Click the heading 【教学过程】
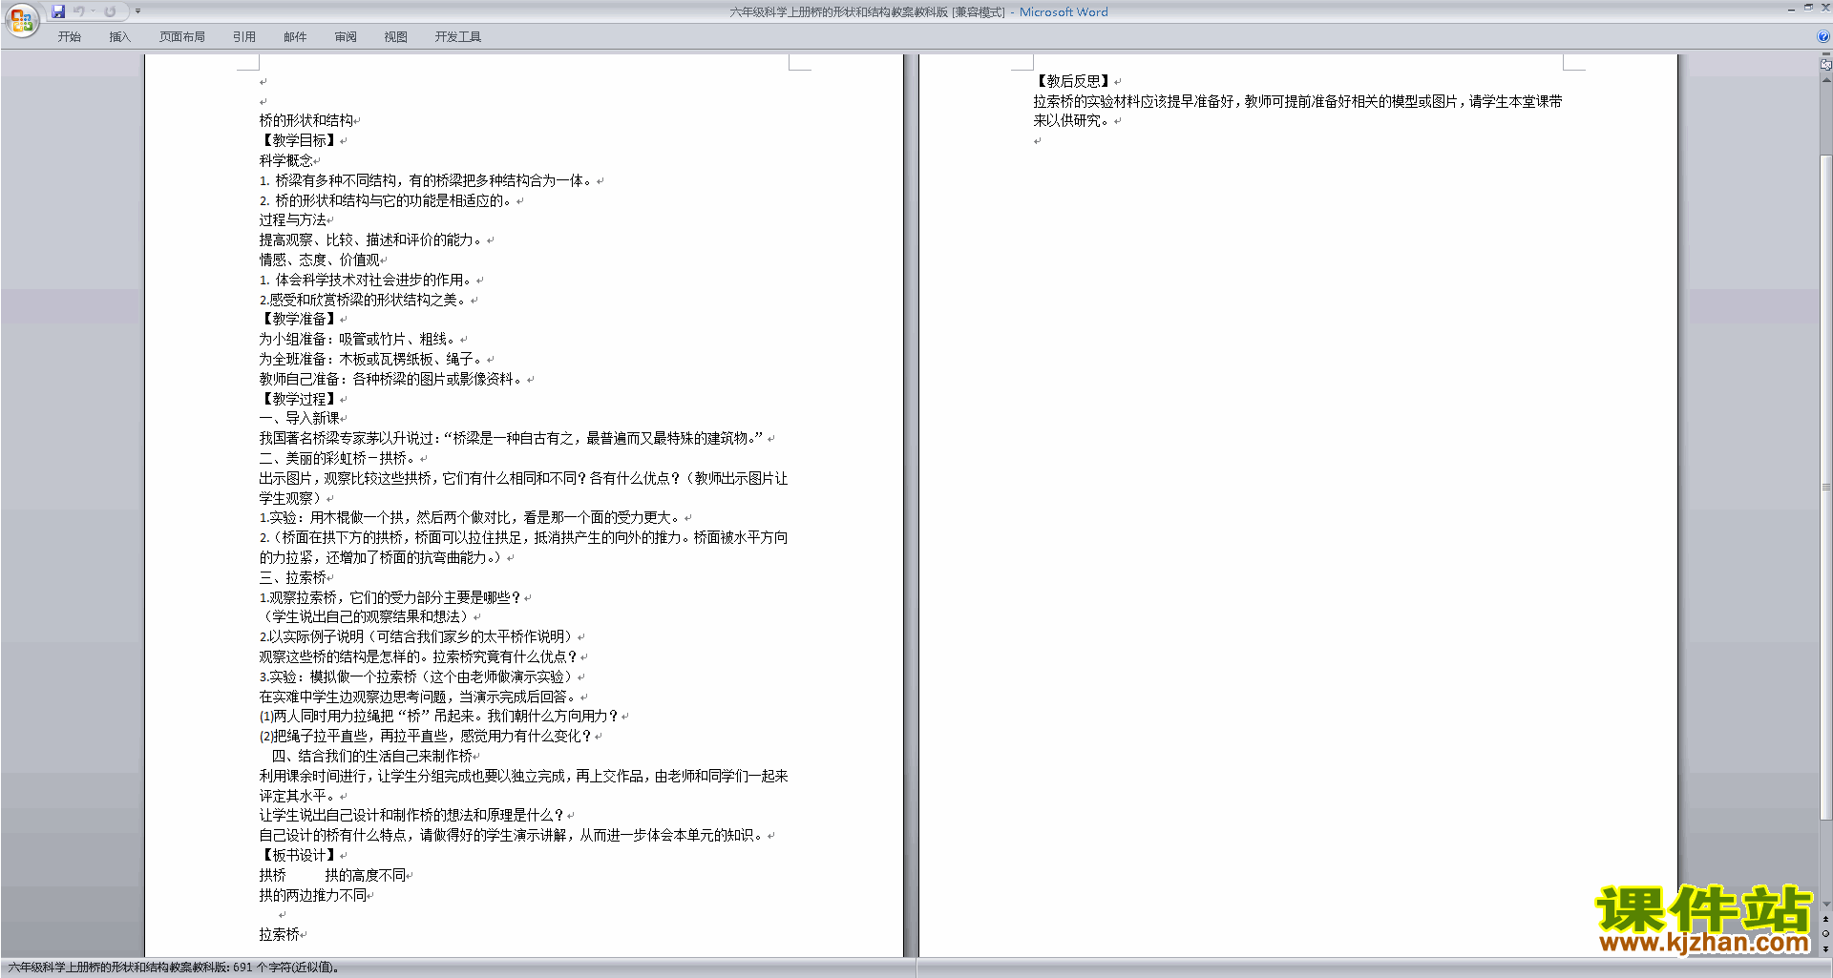 point(298,399)
